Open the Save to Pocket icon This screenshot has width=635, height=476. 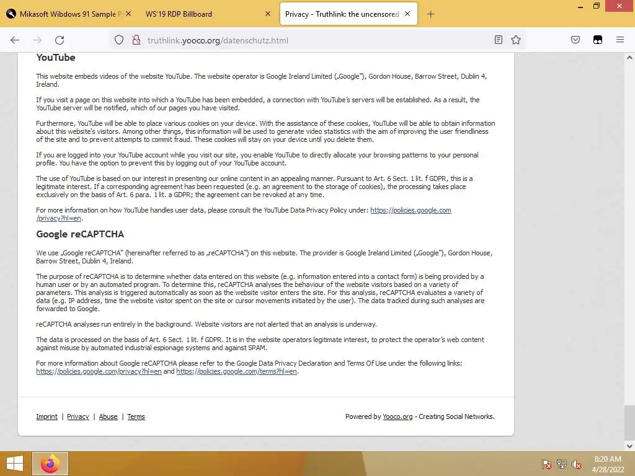[x=575, y=40]
